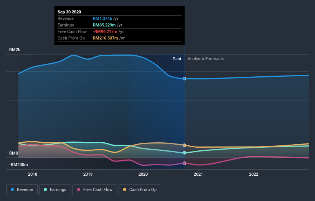315x201 pixels.
Task: Click the RM85.229m earnings value in tooltip
Action: tap(104, 25)
